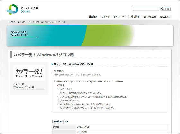Click the ダウンロード breadcrumb link
180x134 pixels.
click(x=23, y=22)
